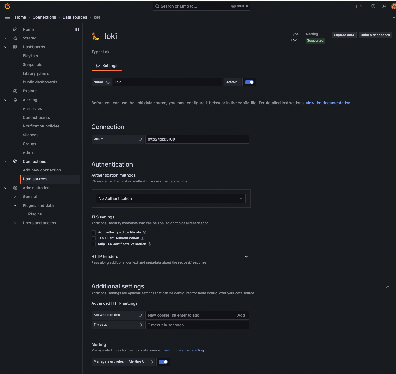Select the Settings tab
Image resolution: width=396 pixels, height=374 pixels.
point(106,66)
